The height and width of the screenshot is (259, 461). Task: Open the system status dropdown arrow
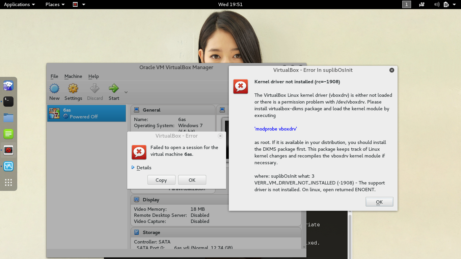click(454, 5)
